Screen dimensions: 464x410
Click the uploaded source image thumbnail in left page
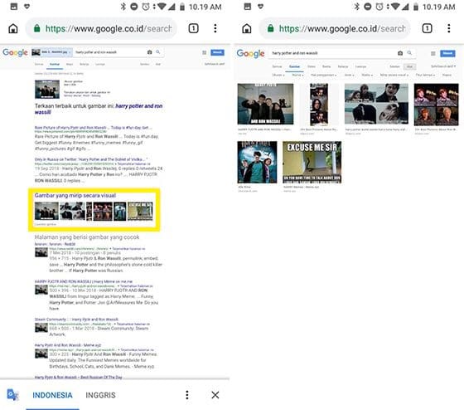pyautogui.click(x=46, y=89)
